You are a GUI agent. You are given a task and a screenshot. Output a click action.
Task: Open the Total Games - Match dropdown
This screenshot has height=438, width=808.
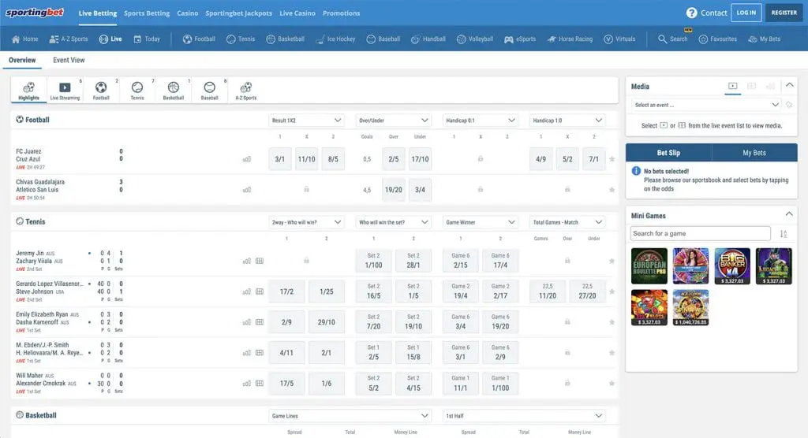(x=567, y=222)
